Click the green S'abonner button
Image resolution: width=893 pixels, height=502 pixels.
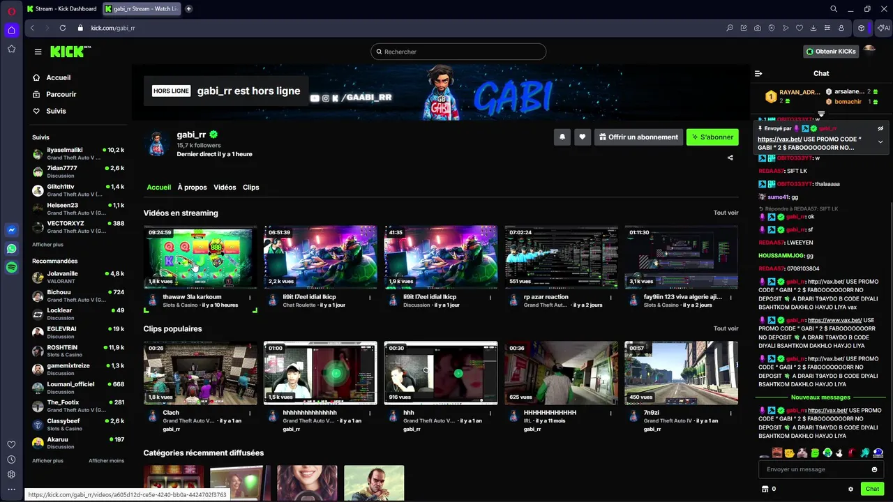[712, 137]
